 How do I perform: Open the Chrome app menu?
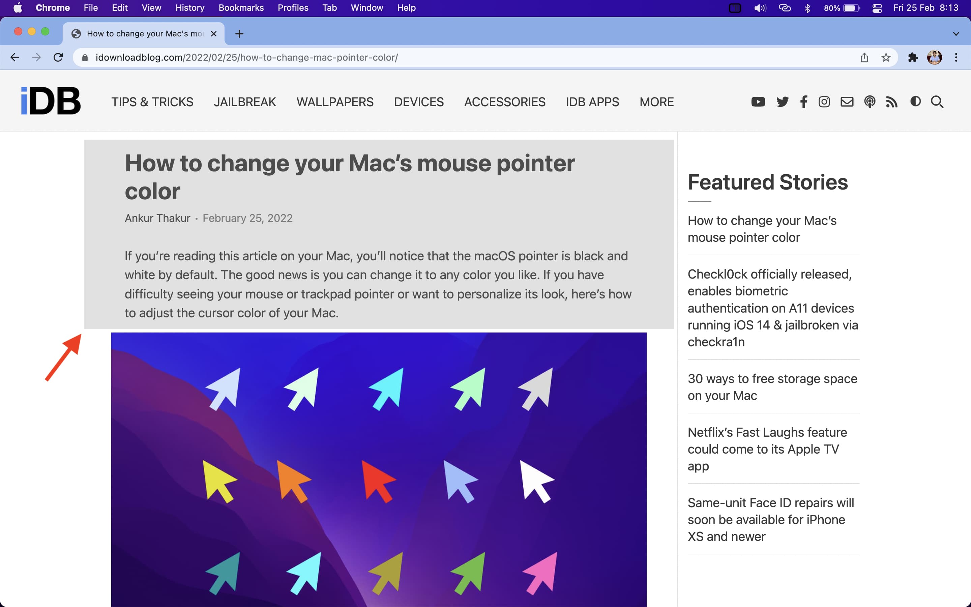point(53,8)
